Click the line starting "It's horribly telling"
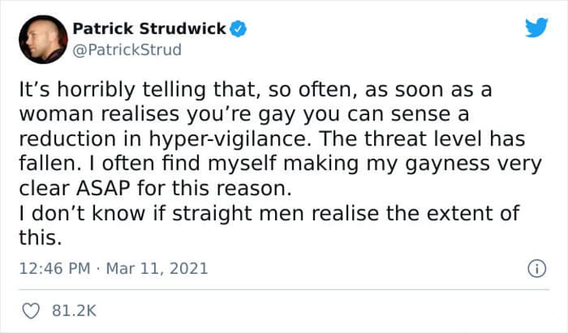The height and width of the screenshot is (333, 568). (x=256, y=89)
